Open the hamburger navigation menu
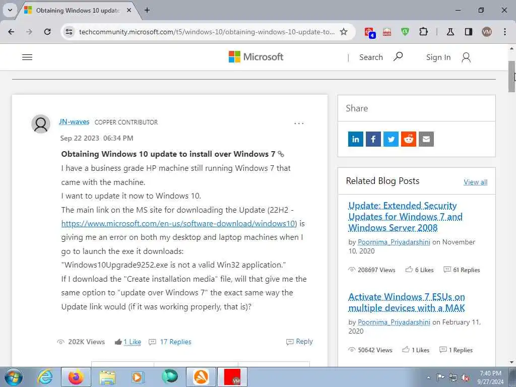The width and height of the screenshot is (516, 387). coord(27,57)
